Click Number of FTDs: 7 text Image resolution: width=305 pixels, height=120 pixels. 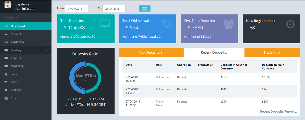coord(198,37)
